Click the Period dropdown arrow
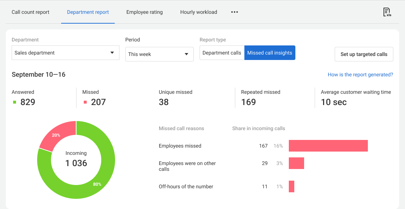This screenshot has height=209, width=405. tap(186, 54)
